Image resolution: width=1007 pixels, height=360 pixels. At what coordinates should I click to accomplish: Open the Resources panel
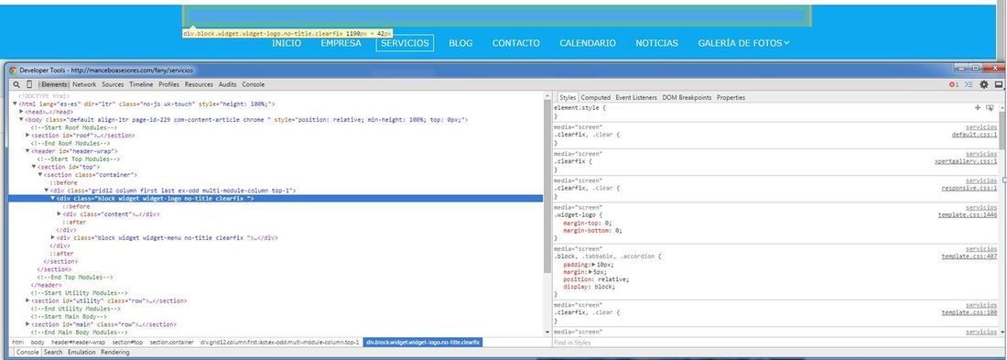199,84
